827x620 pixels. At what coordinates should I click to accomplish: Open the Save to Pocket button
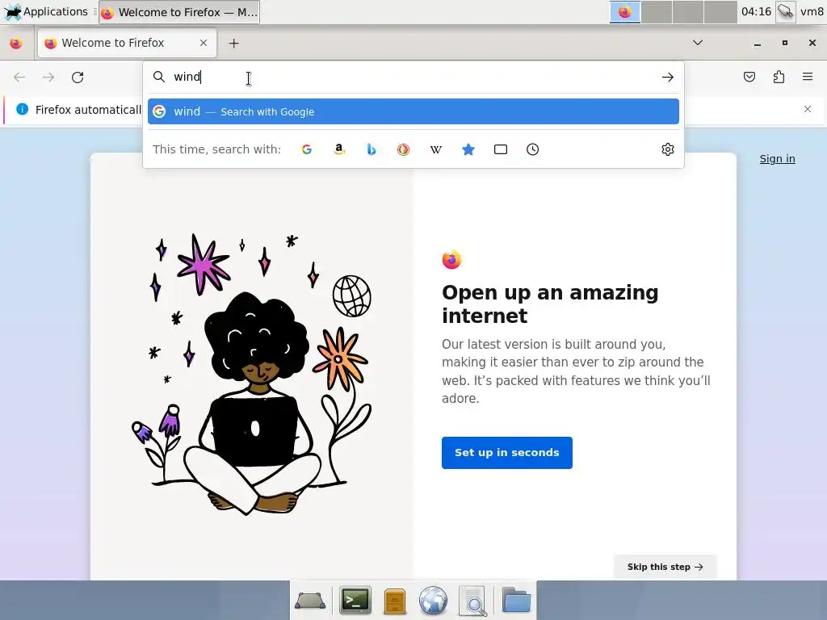(749, 77)
